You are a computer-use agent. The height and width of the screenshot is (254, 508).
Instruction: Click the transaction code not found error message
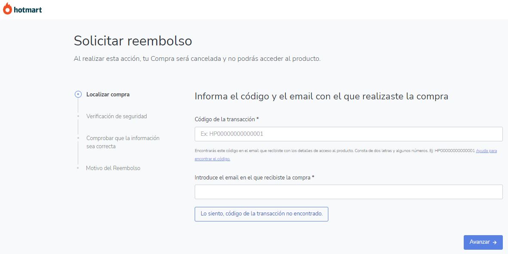click(261, 214)
